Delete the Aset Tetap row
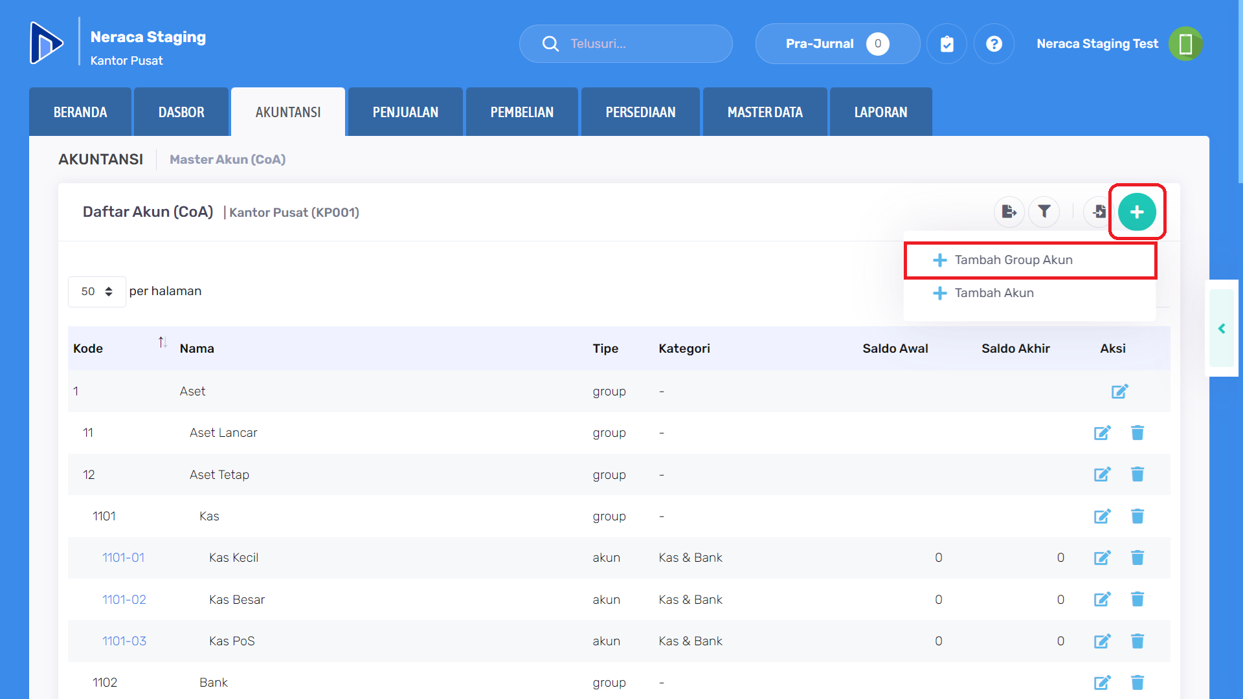1243x699 pixels. point(1137,474)
